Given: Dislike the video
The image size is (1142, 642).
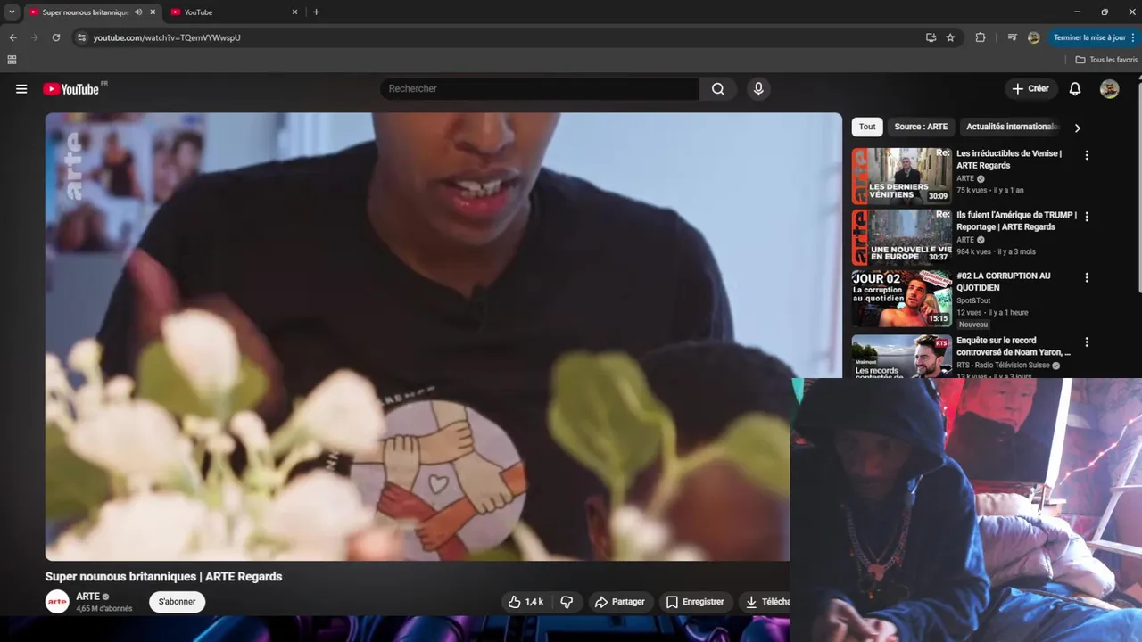Looking at the screenshot, I should (567, 602).
